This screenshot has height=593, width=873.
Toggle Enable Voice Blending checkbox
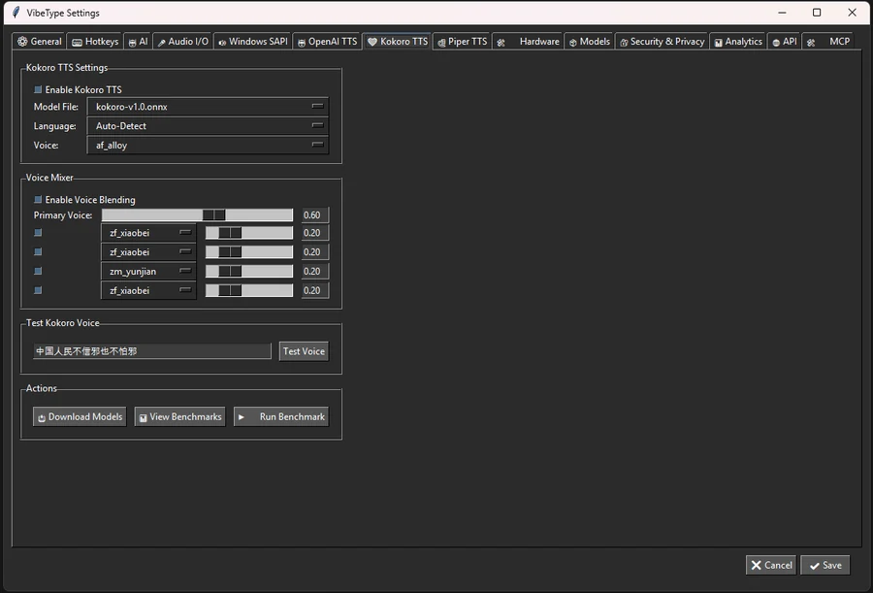pos(39,200)
